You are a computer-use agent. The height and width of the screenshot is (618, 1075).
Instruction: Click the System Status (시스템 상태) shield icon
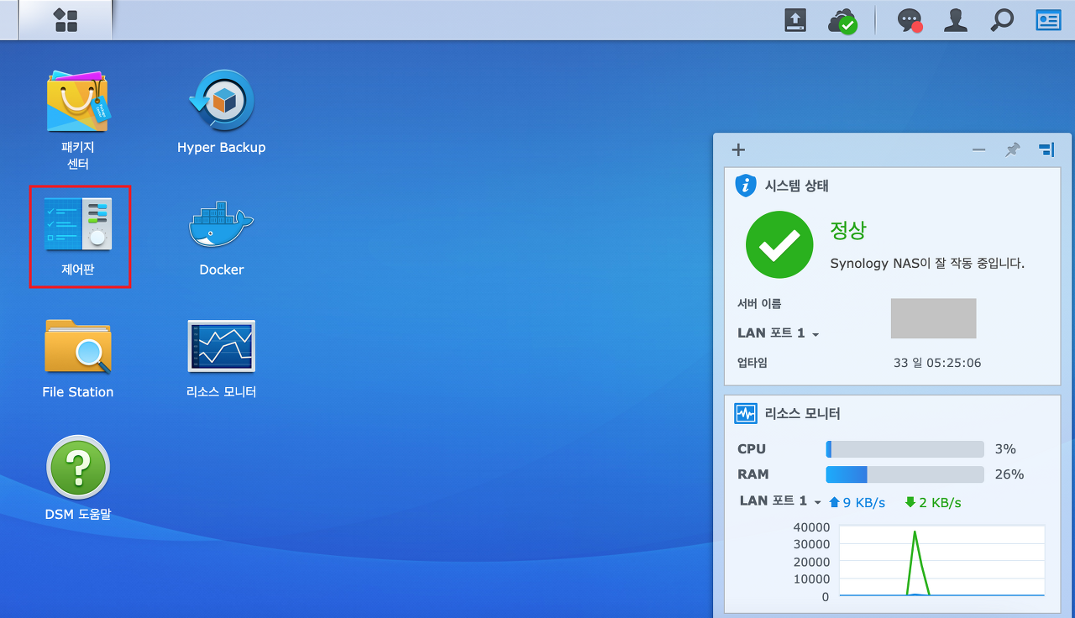pos(745,186)
